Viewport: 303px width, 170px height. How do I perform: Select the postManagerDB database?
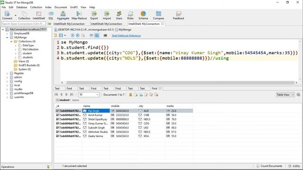click(24, 93)
